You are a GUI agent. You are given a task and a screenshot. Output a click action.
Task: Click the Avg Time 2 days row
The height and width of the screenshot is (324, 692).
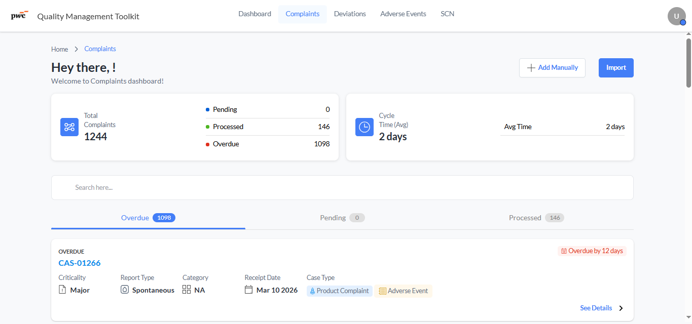click(x=562, y=127)
